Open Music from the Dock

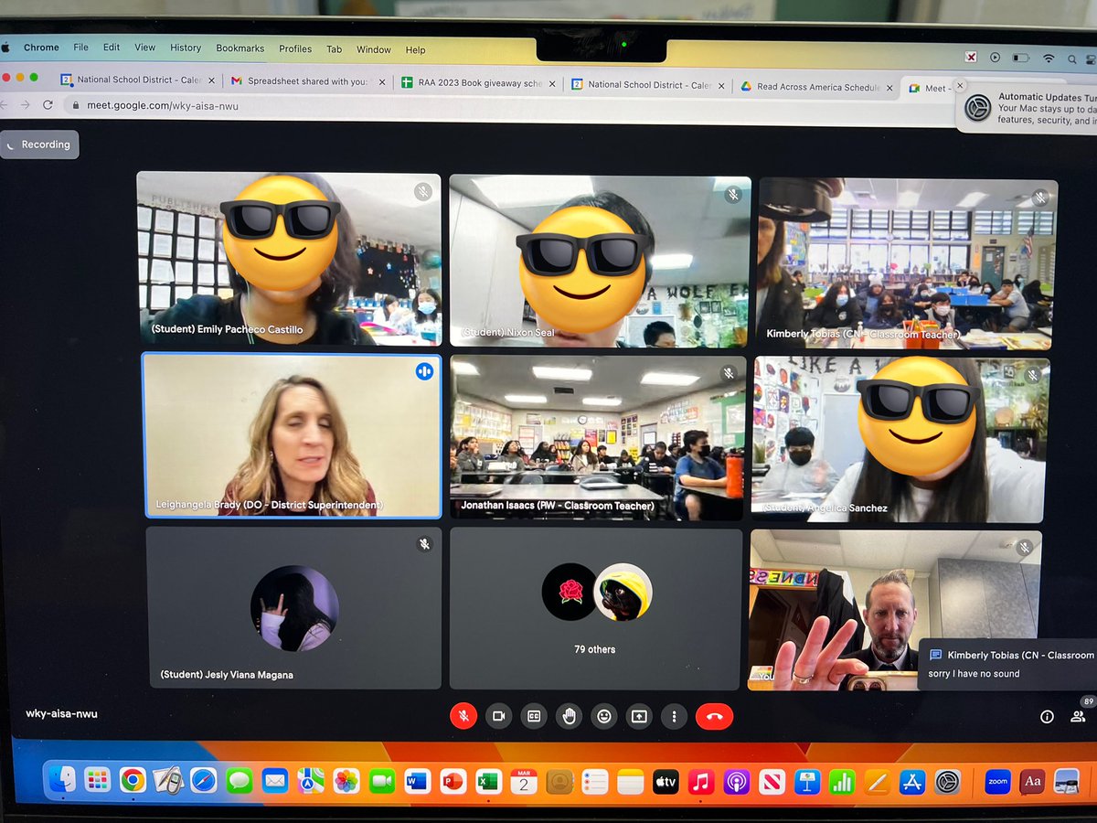coord(701,783)
